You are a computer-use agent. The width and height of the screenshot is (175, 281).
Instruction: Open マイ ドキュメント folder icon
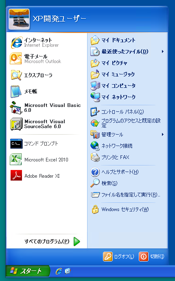95,40
